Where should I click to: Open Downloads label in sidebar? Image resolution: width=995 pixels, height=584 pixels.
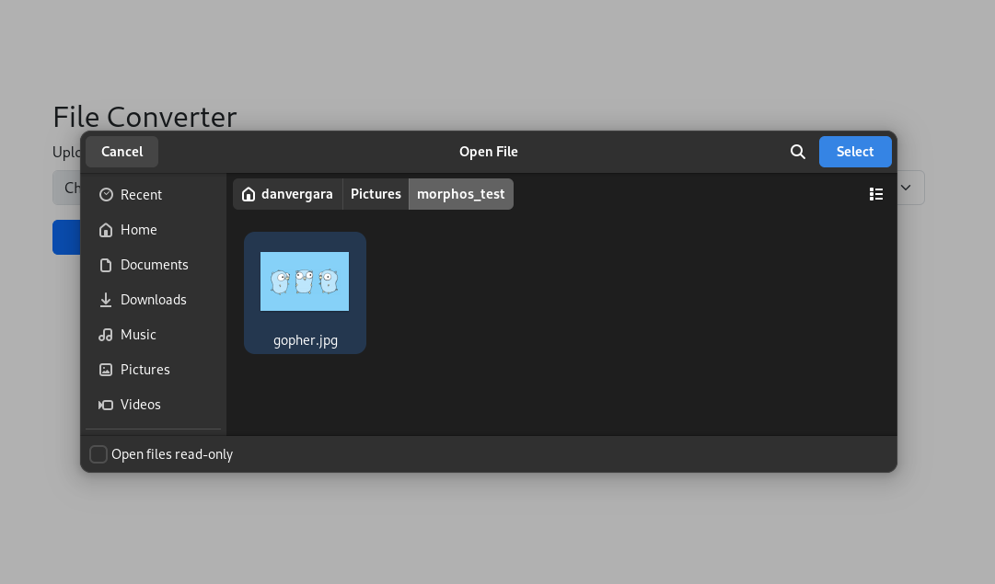click(x=154, y=299)
